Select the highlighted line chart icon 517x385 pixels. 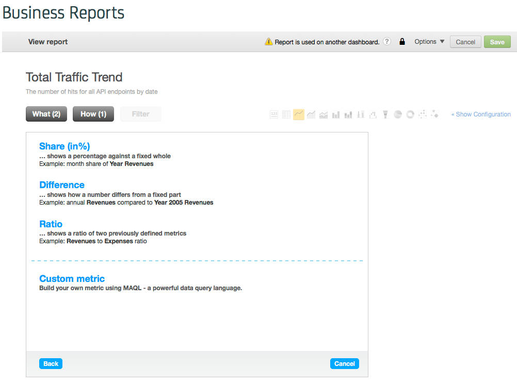[299, 114]
